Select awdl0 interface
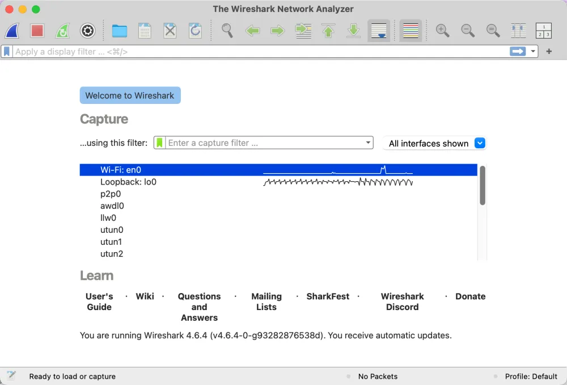567x385 pixels. point(278,206)
